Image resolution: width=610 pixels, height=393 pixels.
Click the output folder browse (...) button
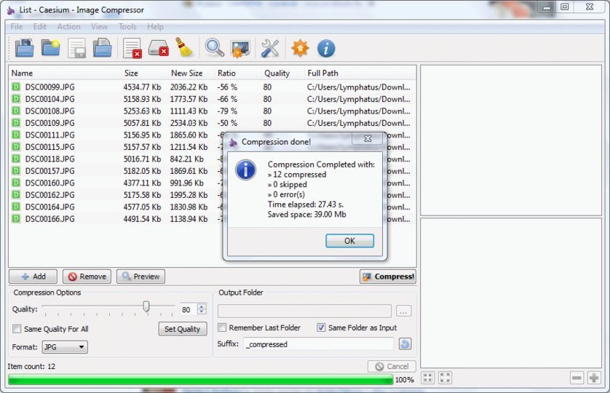point(403,311)
